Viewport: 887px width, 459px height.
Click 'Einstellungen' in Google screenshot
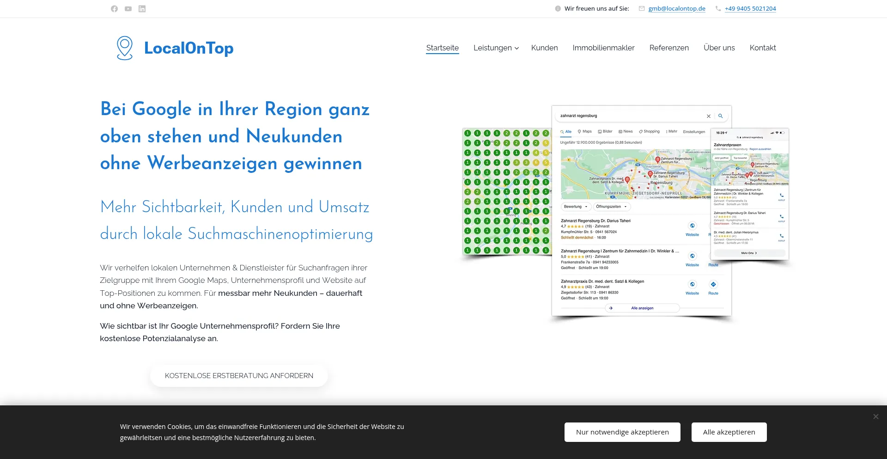click(x=694, y=132)
